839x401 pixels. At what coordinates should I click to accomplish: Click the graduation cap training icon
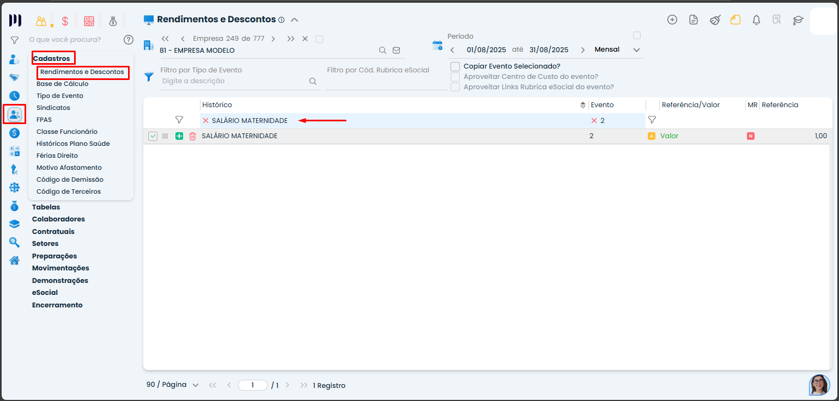point(798,20)
